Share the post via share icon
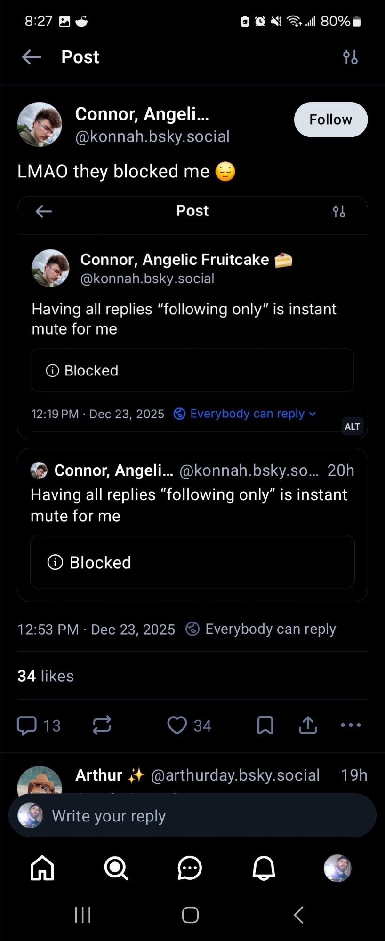The image size is (385, 941). click(308, 725)
